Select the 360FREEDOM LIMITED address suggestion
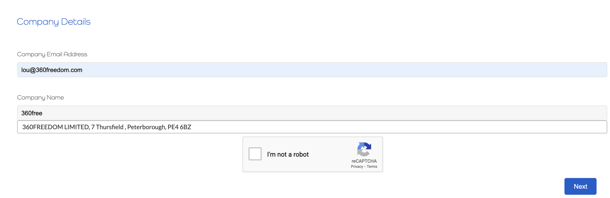The height and width of the screenshot is (198, 610). pos(107,127)
